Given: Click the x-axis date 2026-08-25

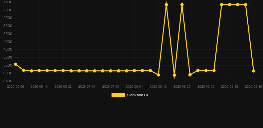Looking at the screenshot, I should (182, 87).
